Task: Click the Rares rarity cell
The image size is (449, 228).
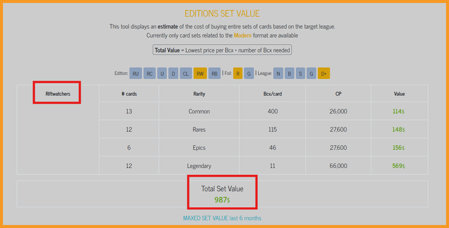Action: click(199, 129)
